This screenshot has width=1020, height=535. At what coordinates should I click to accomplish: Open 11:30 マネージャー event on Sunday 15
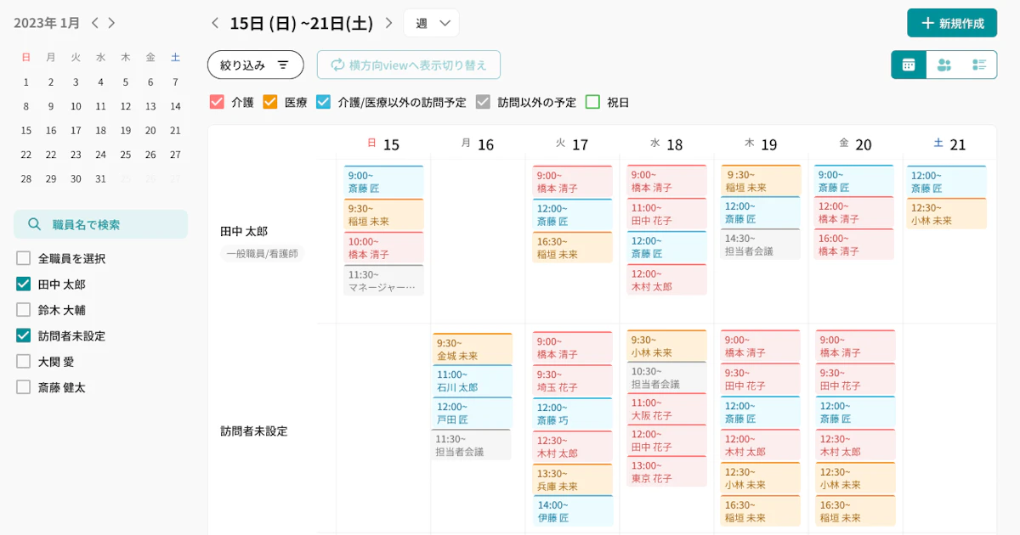coord(383,281)
